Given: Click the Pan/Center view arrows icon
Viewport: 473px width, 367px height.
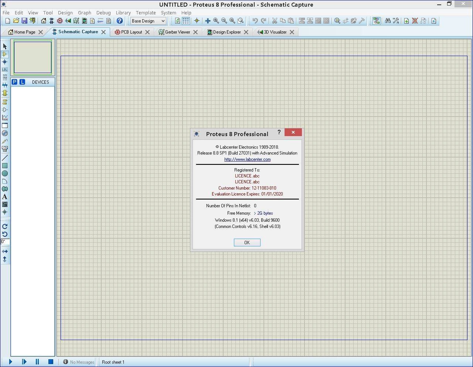Looking at the screenshot, I should click(x=208, y=21).
